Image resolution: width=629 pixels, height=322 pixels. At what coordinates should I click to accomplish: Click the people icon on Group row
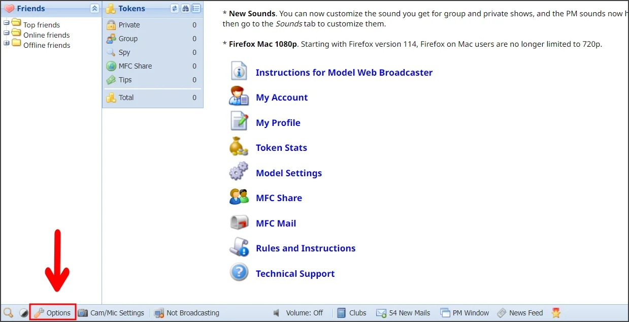coord(111,39)
